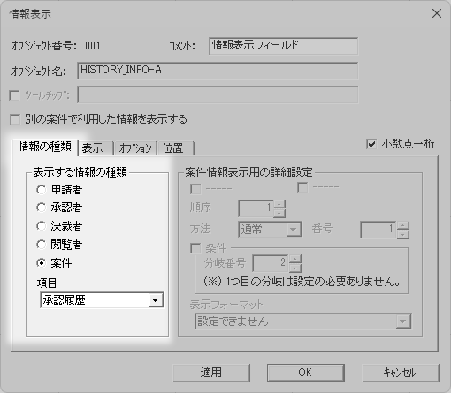451x393 pixels.
Task: Click the コメント input field
Action: point(284,46)
